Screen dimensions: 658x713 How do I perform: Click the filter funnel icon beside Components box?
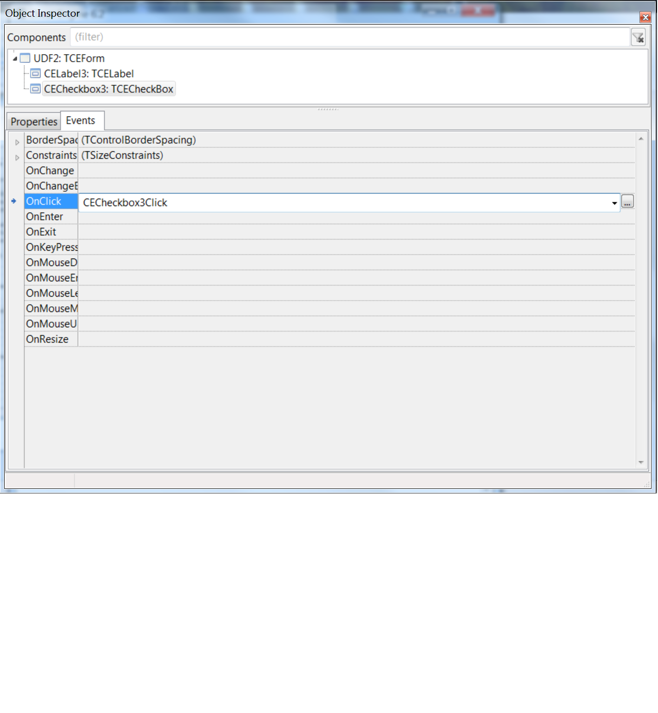click(638, 37)
